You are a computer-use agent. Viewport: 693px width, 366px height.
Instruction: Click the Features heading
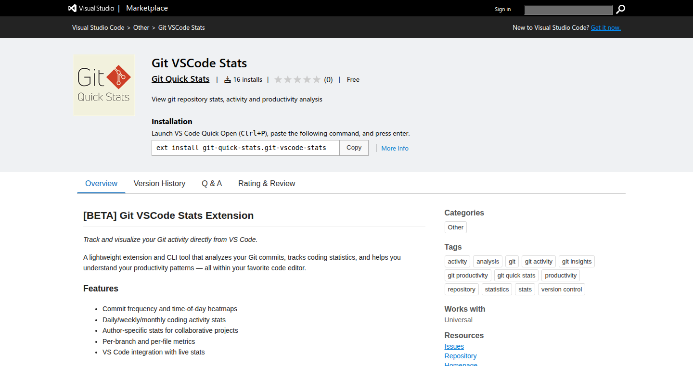(x=101, y=289)
